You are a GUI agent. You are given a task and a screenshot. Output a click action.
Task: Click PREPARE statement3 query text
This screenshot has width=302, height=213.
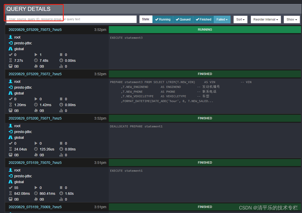181,92
